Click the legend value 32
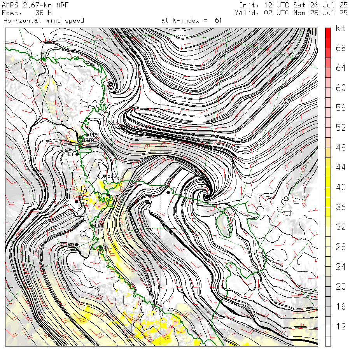 (341, 227)
